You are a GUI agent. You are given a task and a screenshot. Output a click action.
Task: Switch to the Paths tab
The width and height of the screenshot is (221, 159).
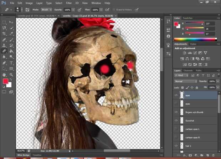(x=199, y=71)
